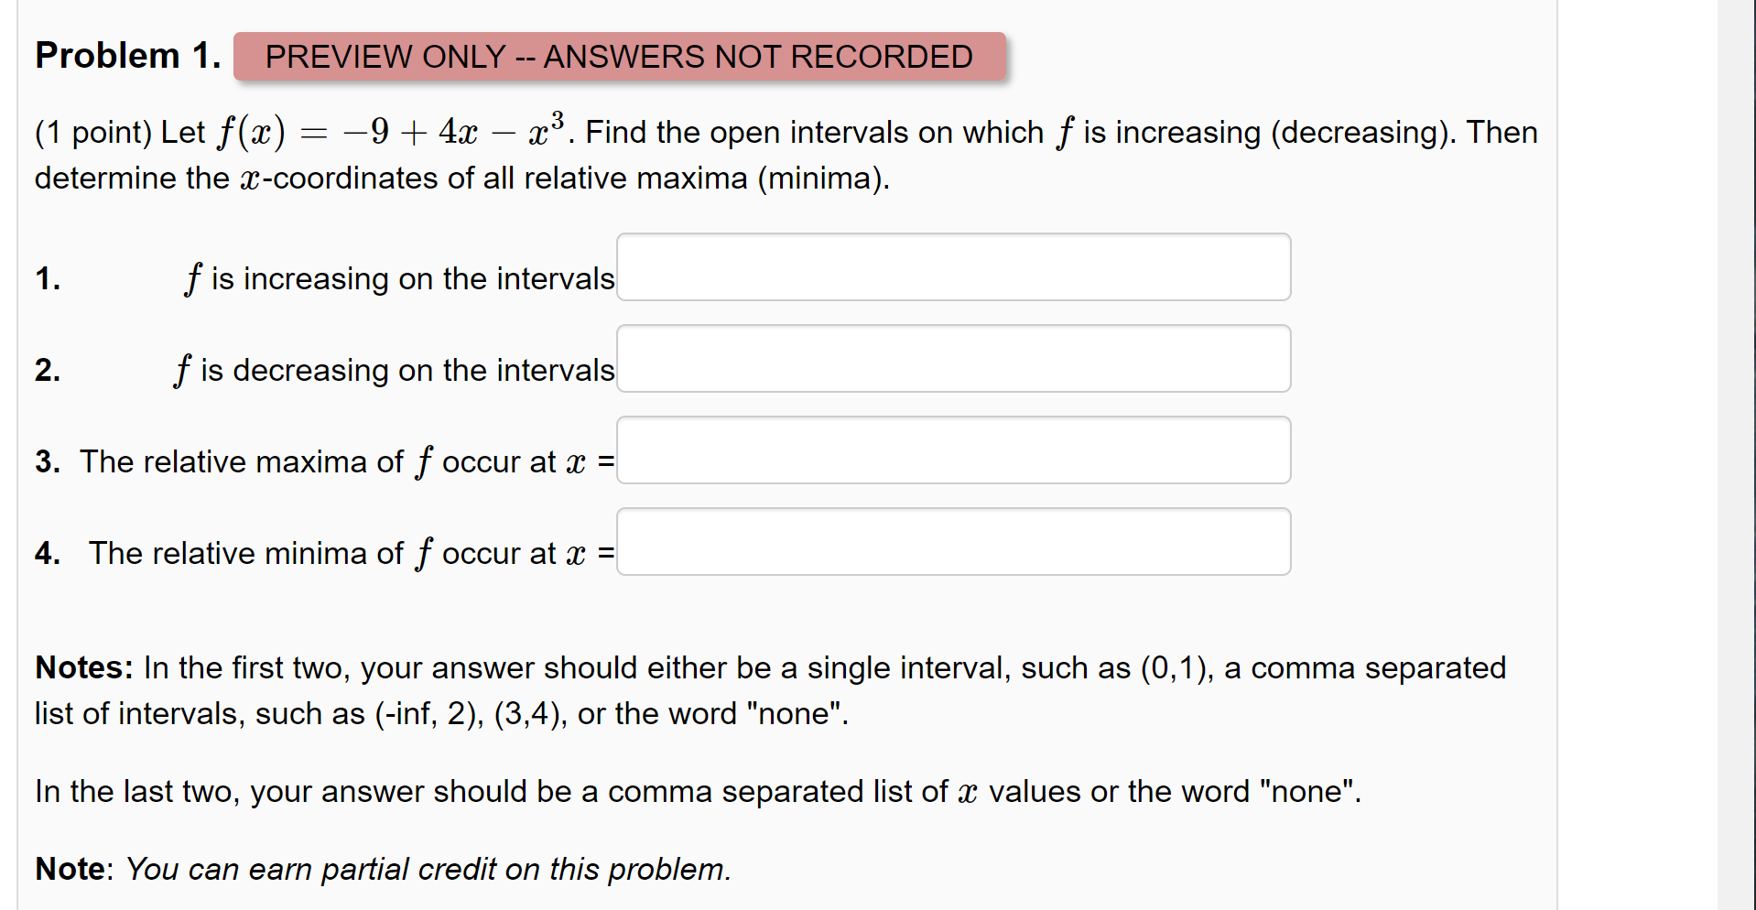
Task: Click the word none in the notes
Action: click(x=797, y=713)
